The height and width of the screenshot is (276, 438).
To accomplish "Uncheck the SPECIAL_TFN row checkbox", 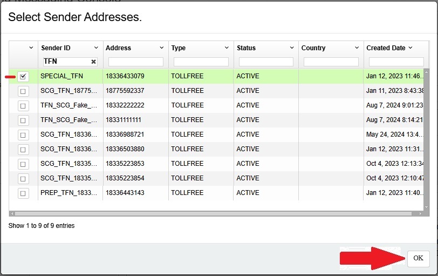I will click(x=23, y=76).
